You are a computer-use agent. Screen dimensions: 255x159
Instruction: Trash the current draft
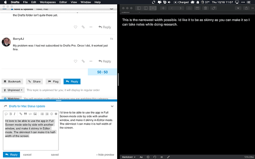(x=205, y=8)
